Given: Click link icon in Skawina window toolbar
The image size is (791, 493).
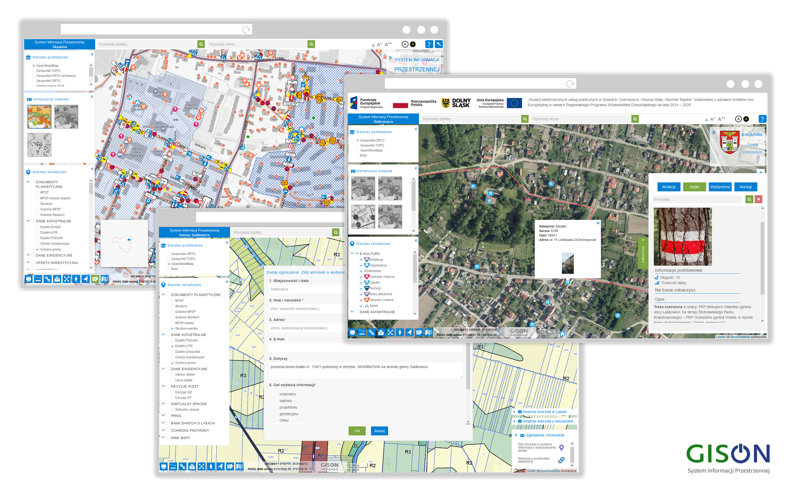Looking at the screenshot, I should click(48, 279).
